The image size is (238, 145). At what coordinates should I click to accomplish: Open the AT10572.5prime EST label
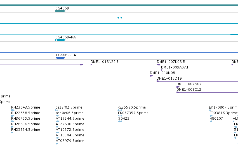click(70, 130)
